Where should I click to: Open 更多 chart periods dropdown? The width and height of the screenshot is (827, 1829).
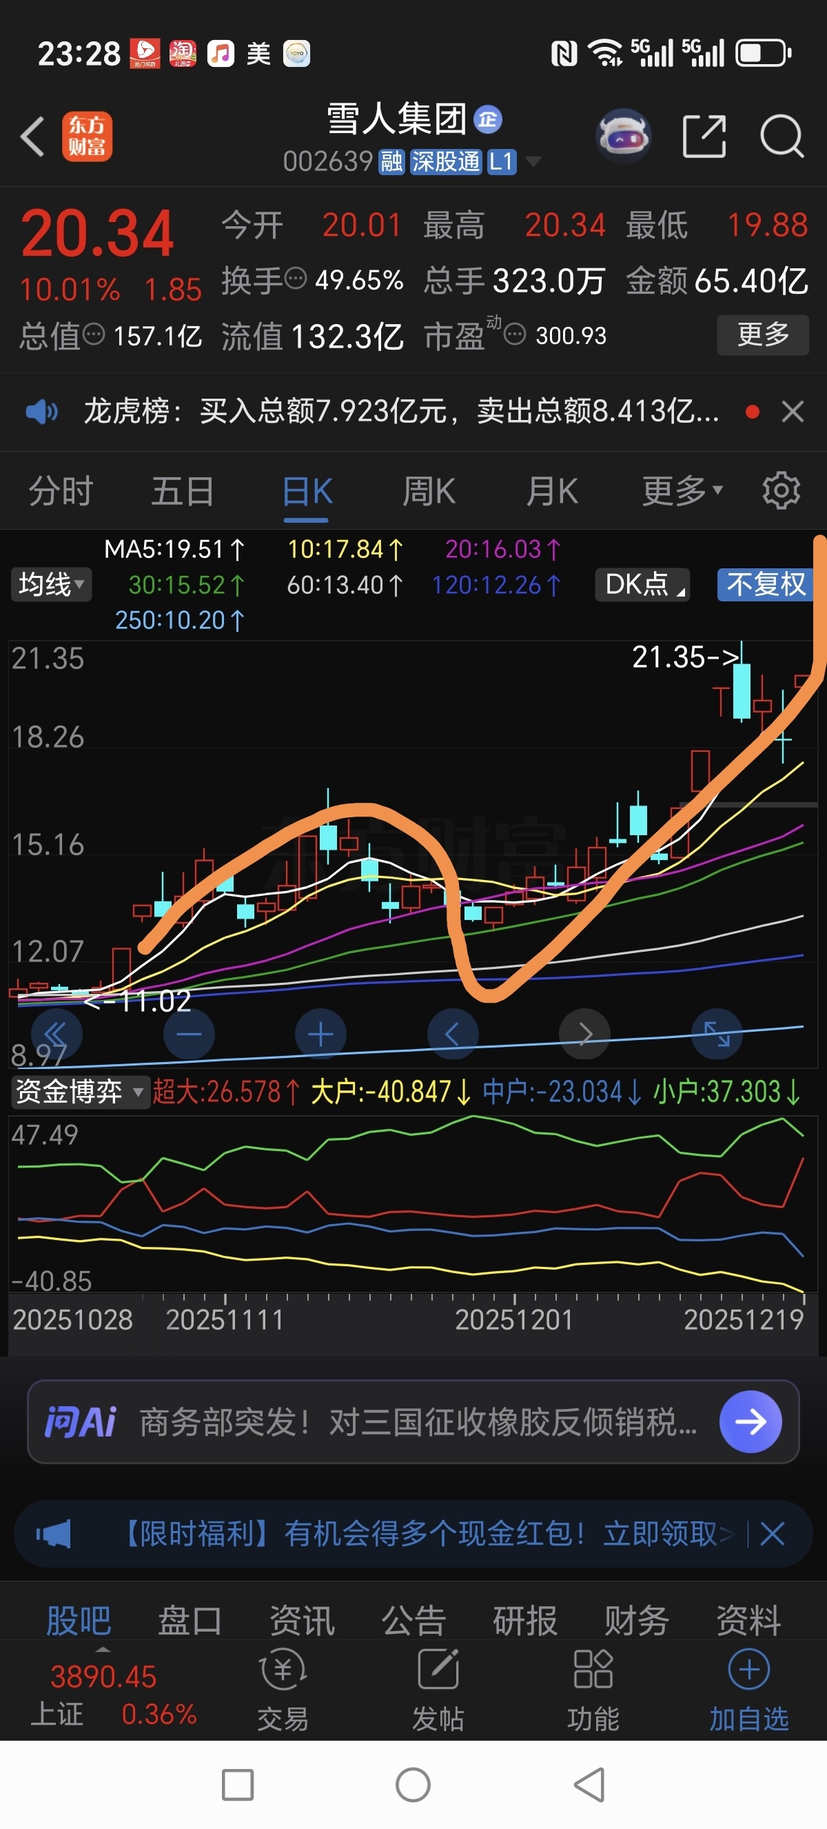click(x=682, y=490)
